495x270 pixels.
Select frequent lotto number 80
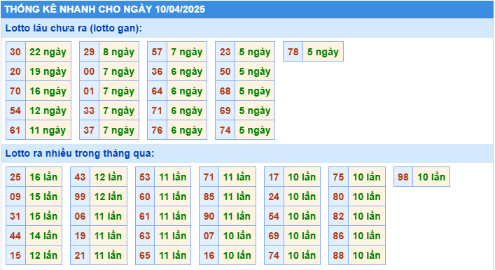(338, 197)
